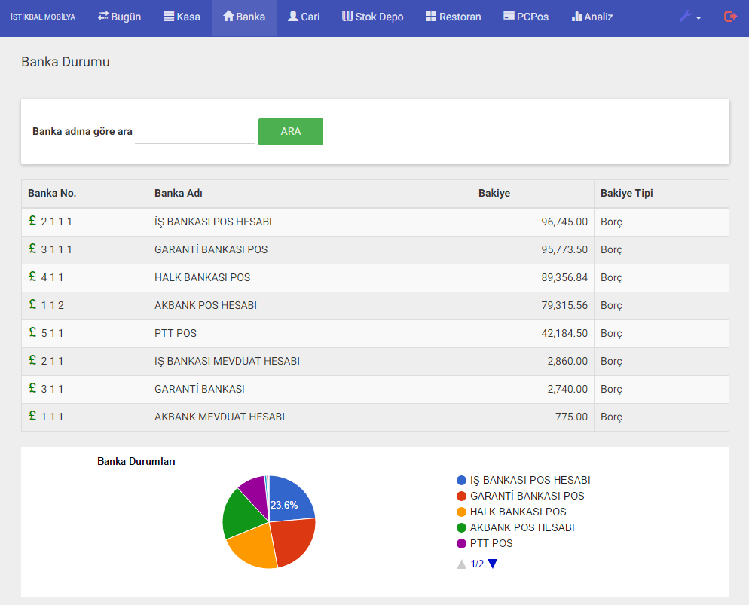749x605 pixels.
Task: Click the İSTİKBAL MOBİLYA brand link
Action: point(43,17)
